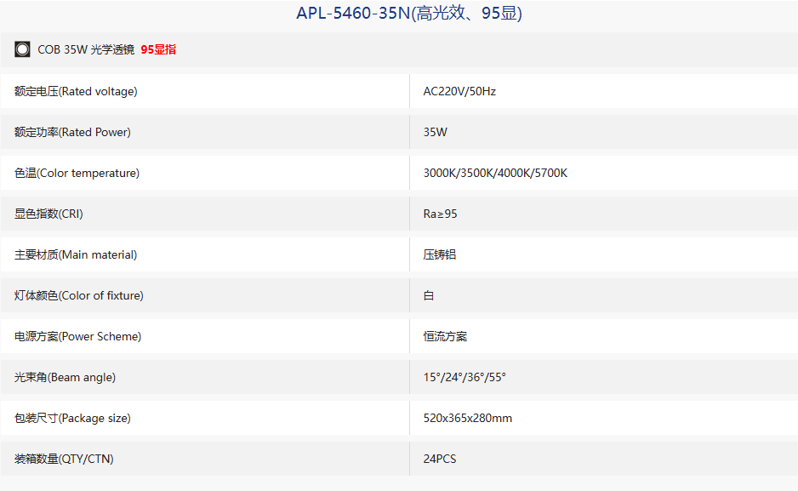Click the 35W rated power value
Screen dimensions: 798x491
435,132
